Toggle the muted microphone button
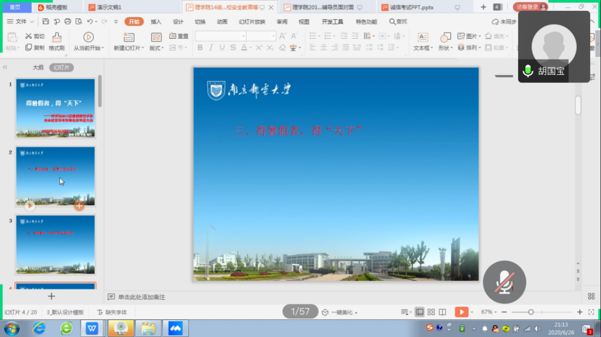Image resolution: width=601 pixels, height=337 pixels. coord(504,282)
